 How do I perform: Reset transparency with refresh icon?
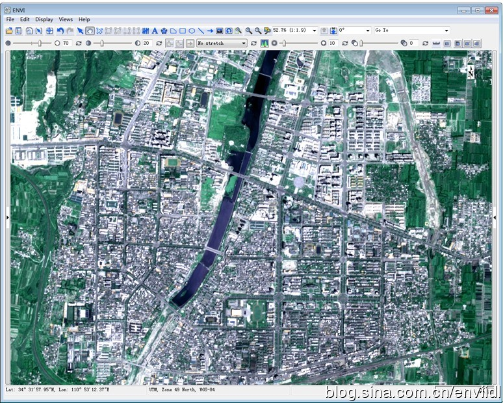coord(426,43)
